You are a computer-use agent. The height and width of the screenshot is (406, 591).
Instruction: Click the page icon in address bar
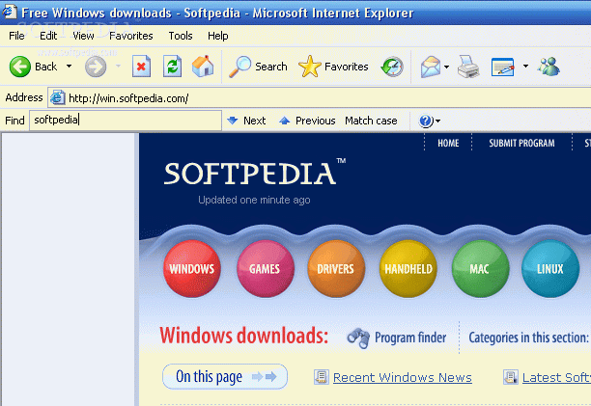point(58,97)
